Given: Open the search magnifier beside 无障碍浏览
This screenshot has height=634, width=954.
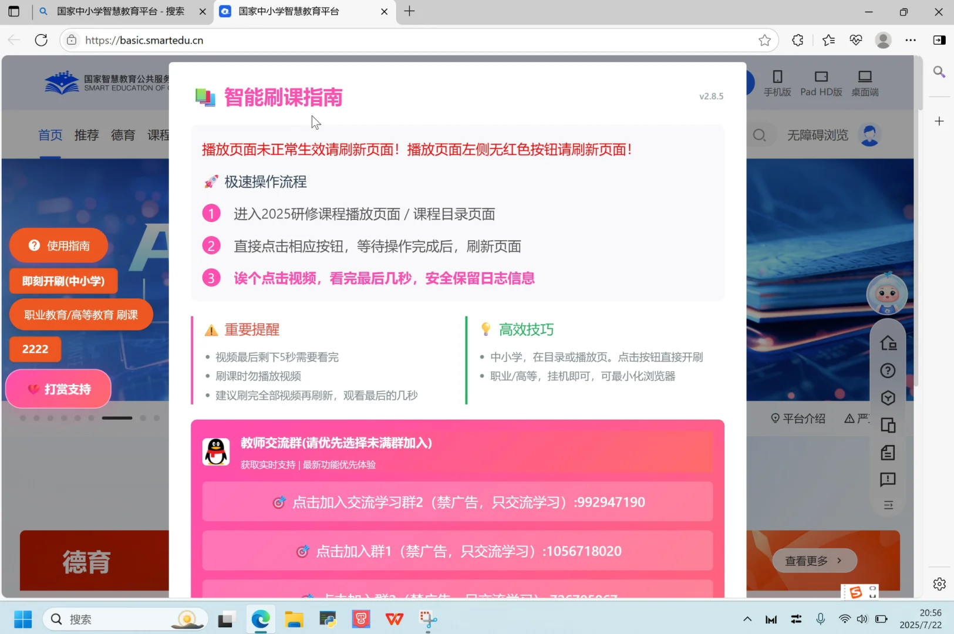Looking at the screenshot, I should (760, 135).
